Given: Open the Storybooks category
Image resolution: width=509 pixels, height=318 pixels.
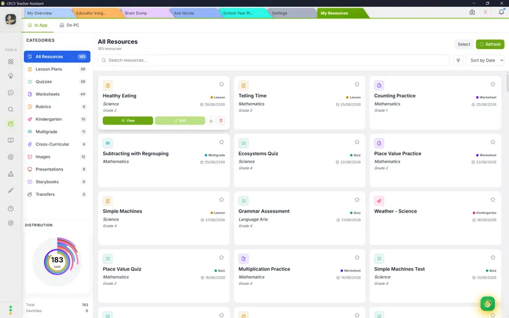Looking at the screenshot, I should pos(57,182).
